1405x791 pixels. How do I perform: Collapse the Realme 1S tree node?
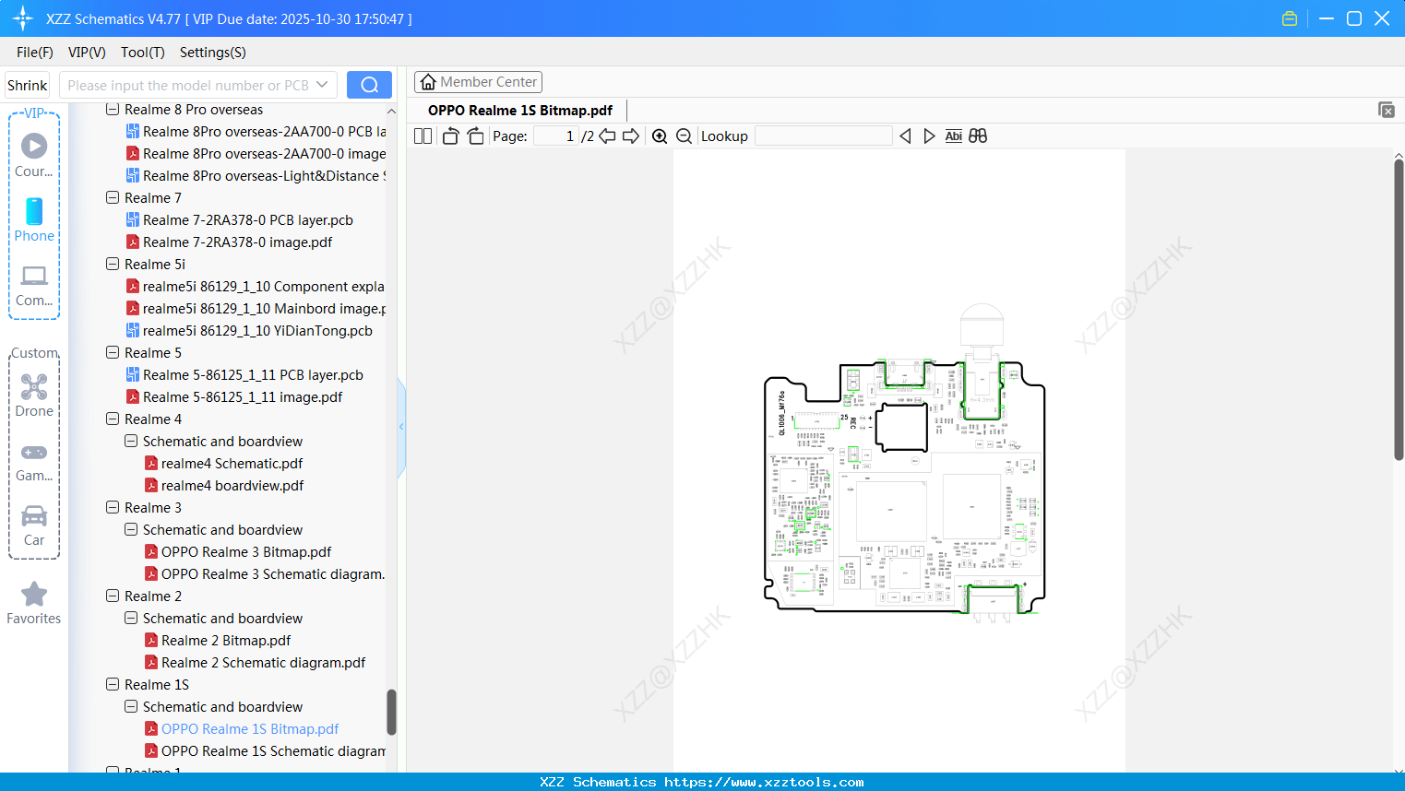[x=113, y=685]
